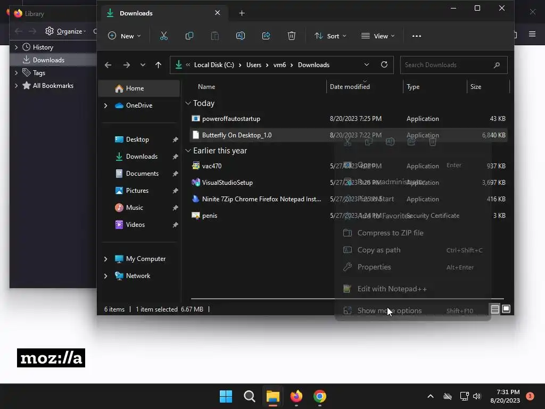Open the New item dropdown
Image resolution: width=545 pixels, height=409 pixels.
(125, 36)
